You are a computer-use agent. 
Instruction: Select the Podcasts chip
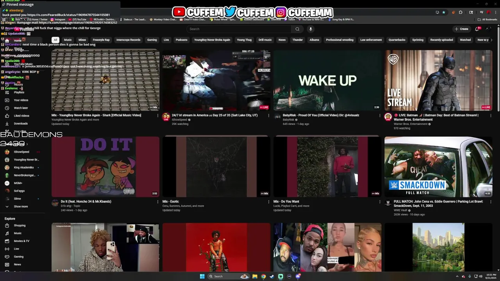point(182,40)
